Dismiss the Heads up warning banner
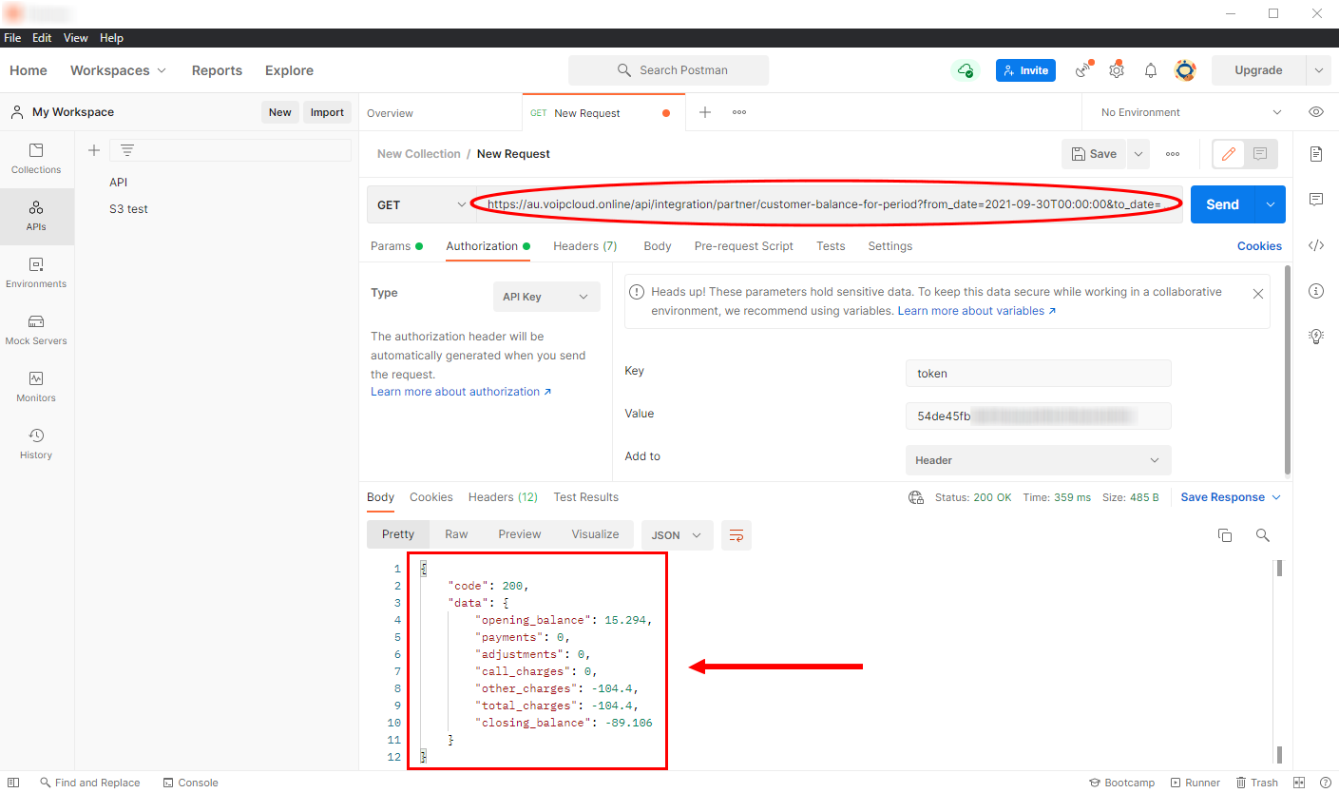This screenshot has width=1339, height=793. 1258,294
